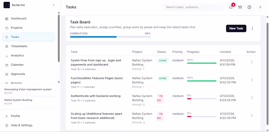Click the created time 8:53:59 PM
Screen dimensions: 269x132
pyautogui.click(x=228, y=100)
